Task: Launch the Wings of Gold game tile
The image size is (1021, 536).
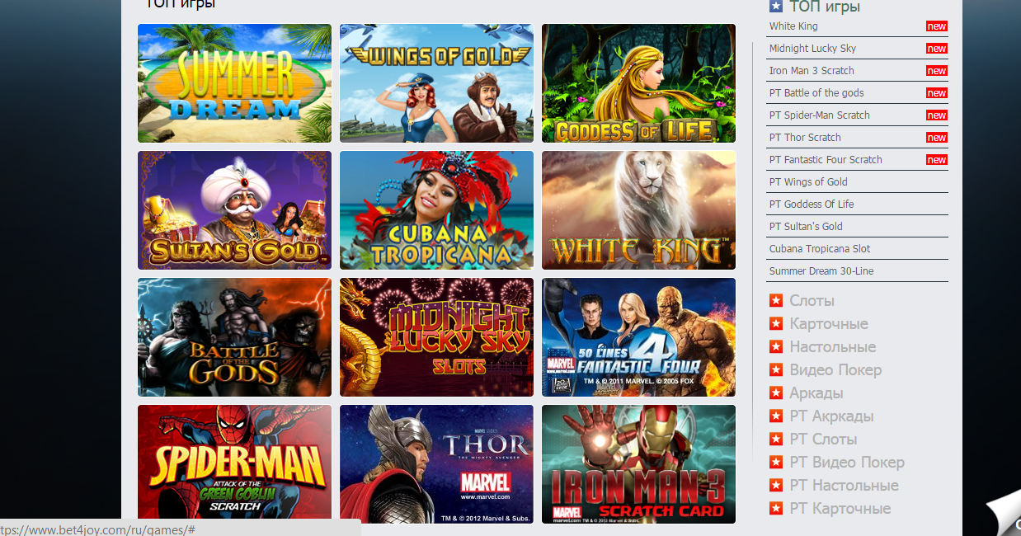Action: tap(436, 83)
